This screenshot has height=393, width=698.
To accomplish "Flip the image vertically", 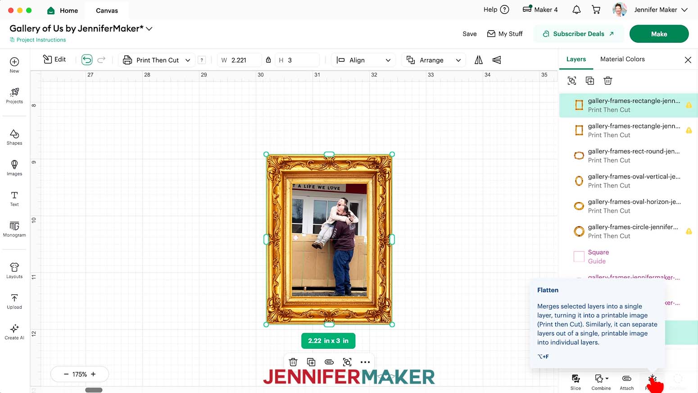I will coord(496,60).
